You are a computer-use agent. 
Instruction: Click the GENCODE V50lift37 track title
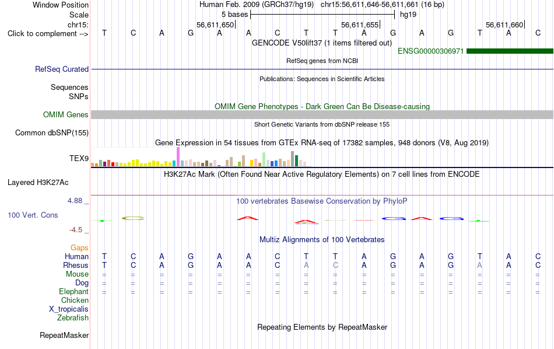click(322, 43)
